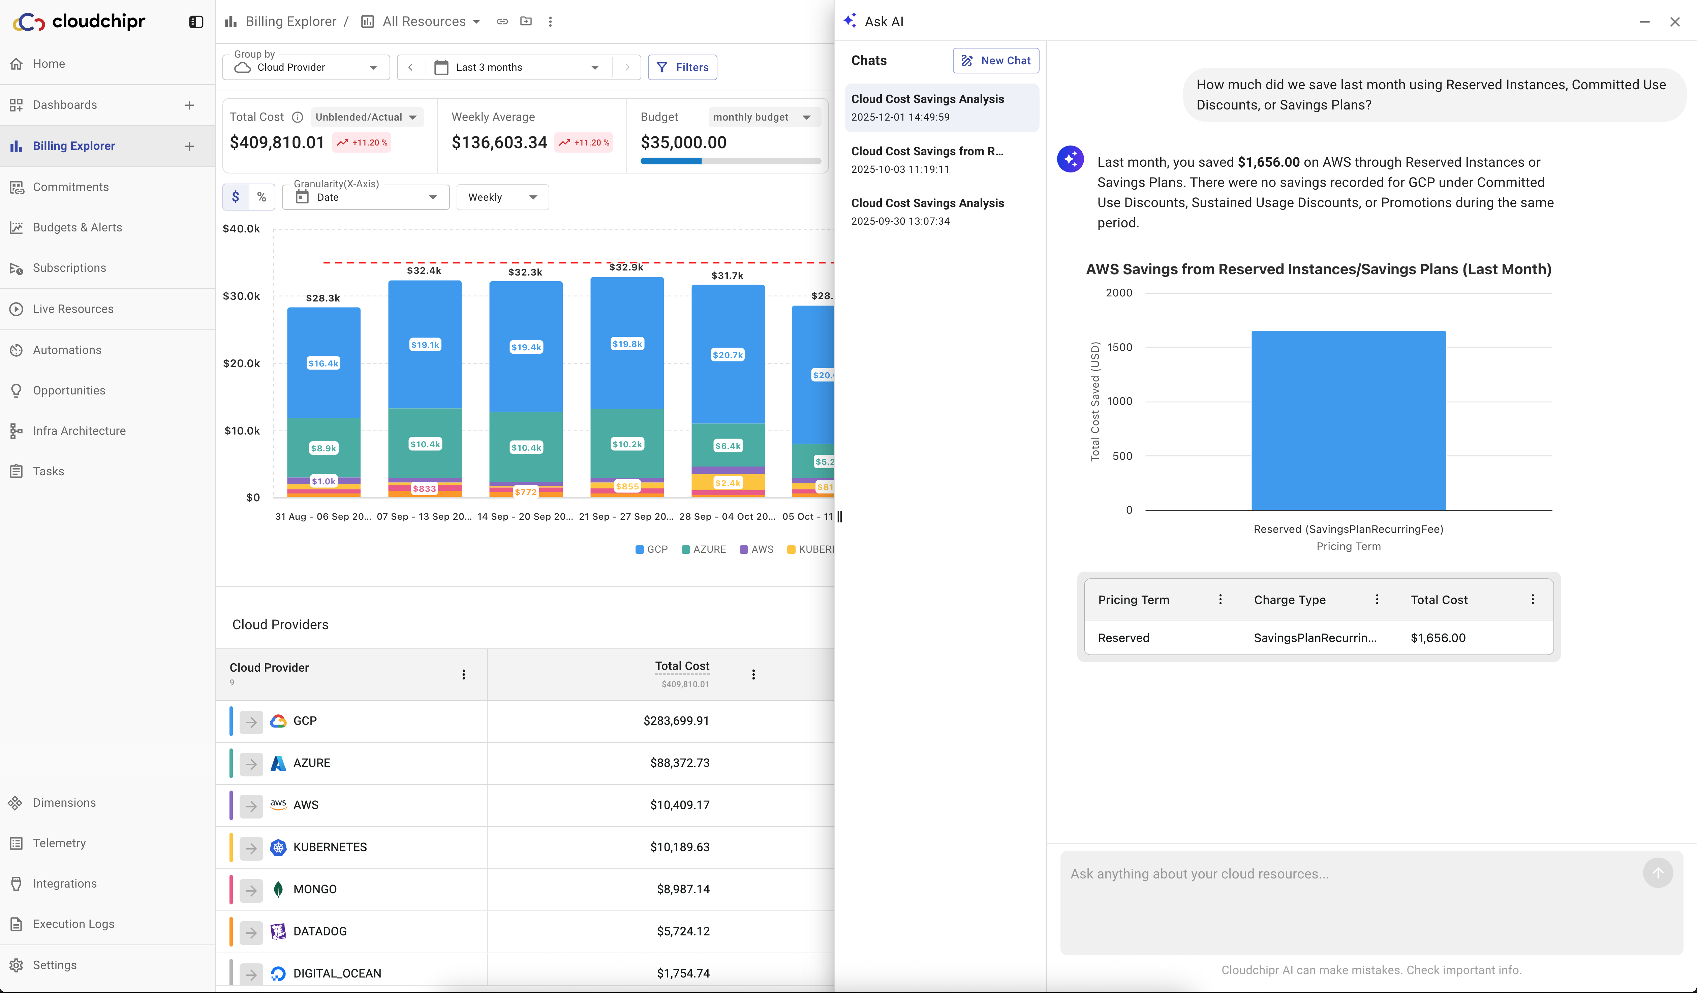Open the Group by Cloud Provider dropdown
Image resolution: width=1697 pixels, height=993 pixels.
[306, 67]
